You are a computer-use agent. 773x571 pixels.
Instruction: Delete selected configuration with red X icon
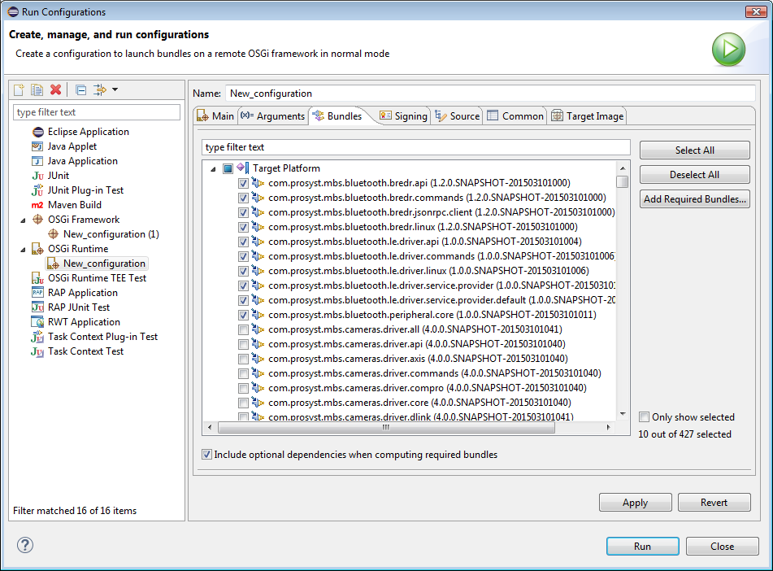click(x=55, y=89)
